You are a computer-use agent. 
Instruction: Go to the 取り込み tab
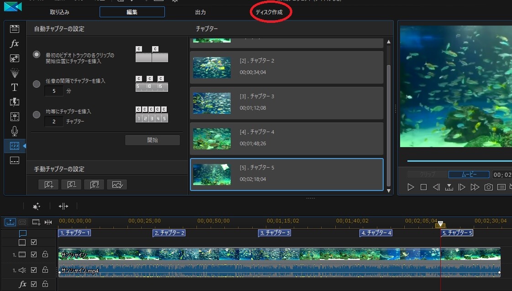click(x=60, y=12)
